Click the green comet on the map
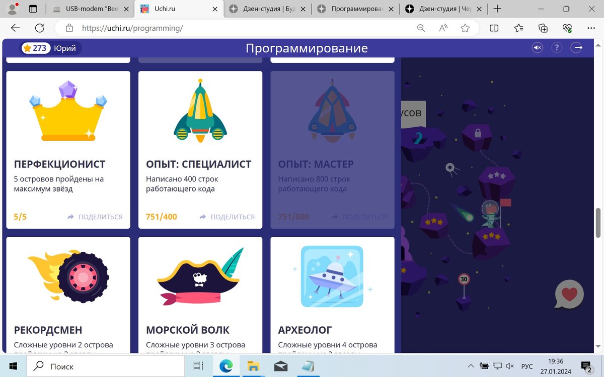The height and width of the screenshot is (377, 604). click(x=463, y=213)
